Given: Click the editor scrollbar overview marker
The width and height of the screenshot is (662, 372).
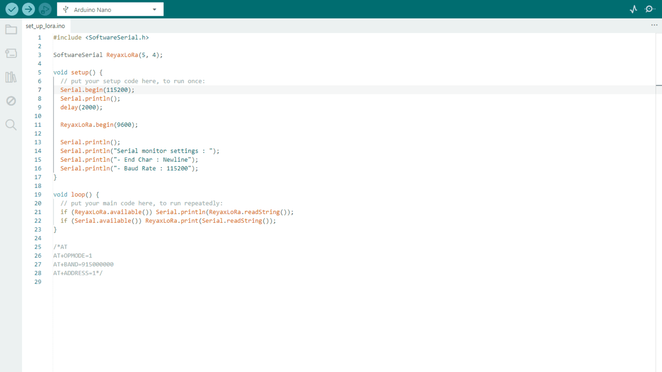Looking at the screenshot, I should pos(659,85).
